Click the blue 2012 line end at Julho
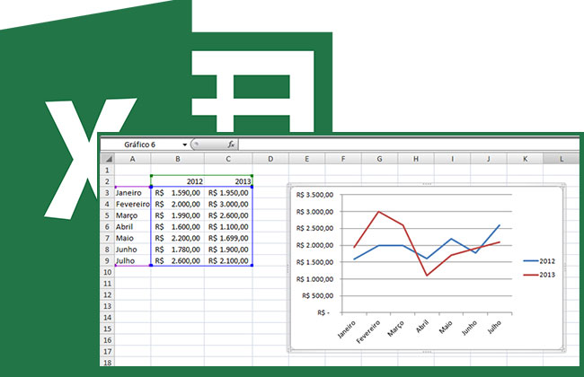Image resolution: width=584 pixels, height=377 pixels. click(499, 224)
